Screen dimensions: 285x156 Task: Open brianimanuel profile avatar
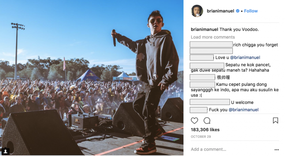click(x=197, y=11)
